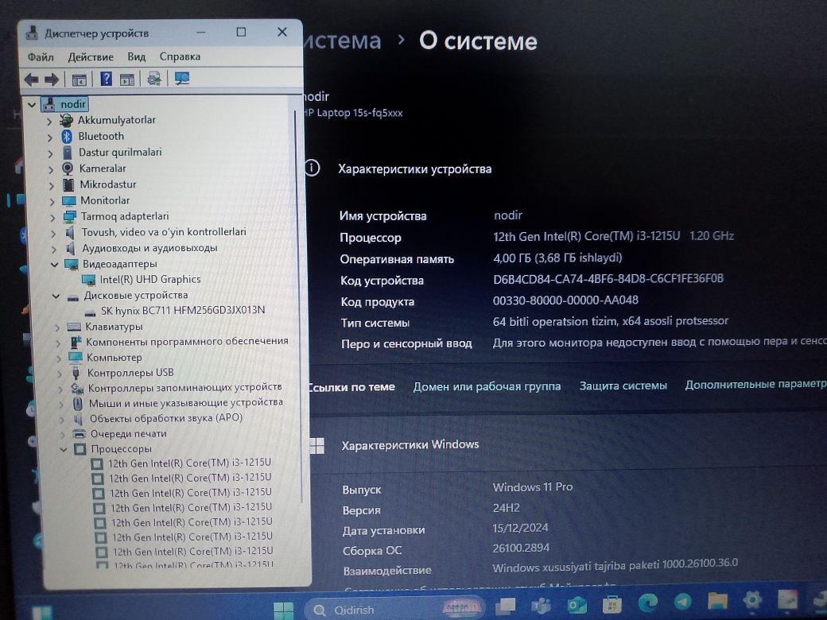Expand the Клавиатуры category arrow
This screenshot has height=620, width=827.
tap(57, 327)
